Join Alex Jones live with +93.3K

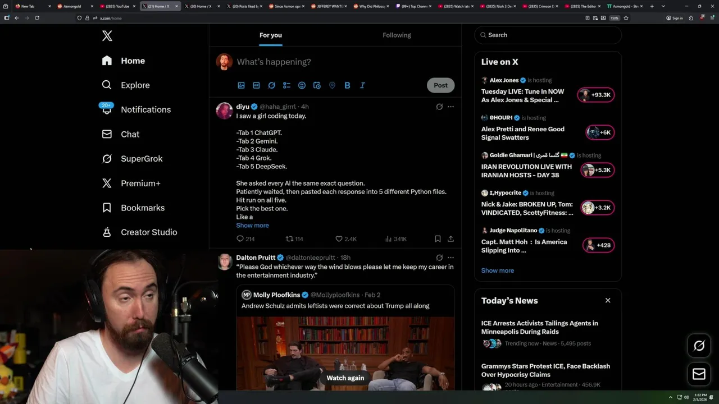596,95
